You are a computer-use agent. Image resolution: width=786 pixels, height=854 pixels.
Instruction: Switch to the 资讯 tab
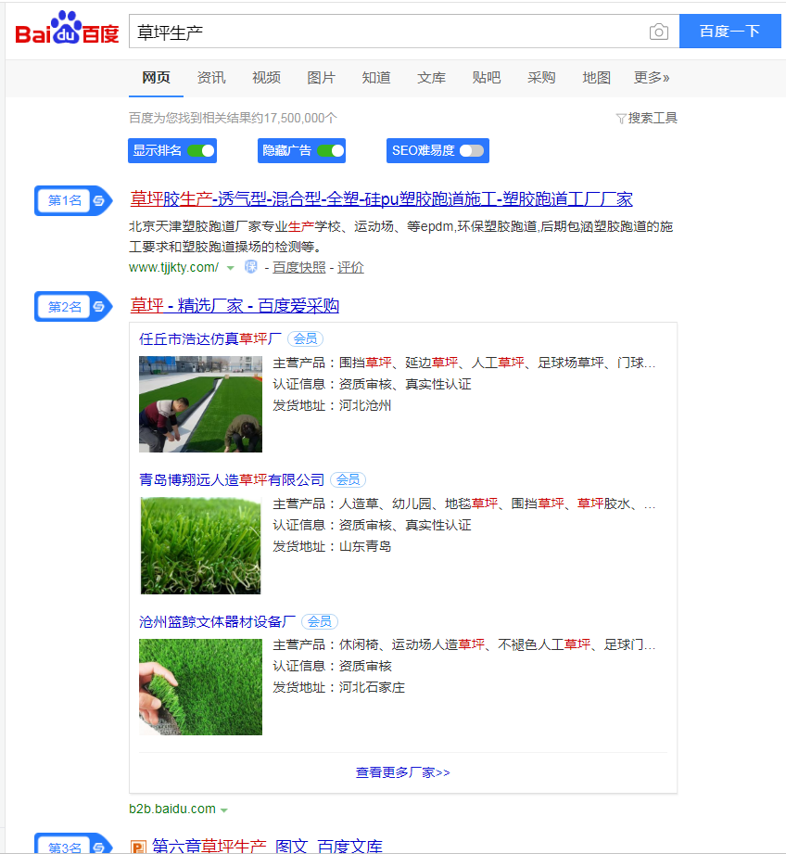(x=211, y=77)
